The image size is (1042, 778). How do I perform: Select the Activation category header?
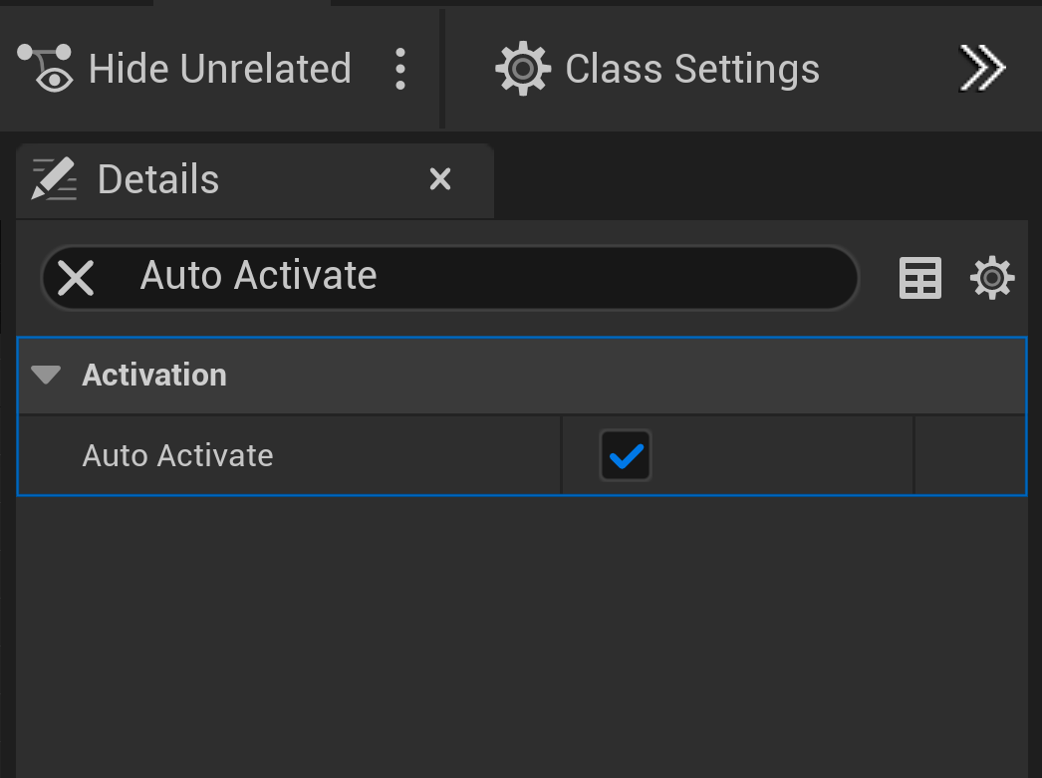[498, 375]
